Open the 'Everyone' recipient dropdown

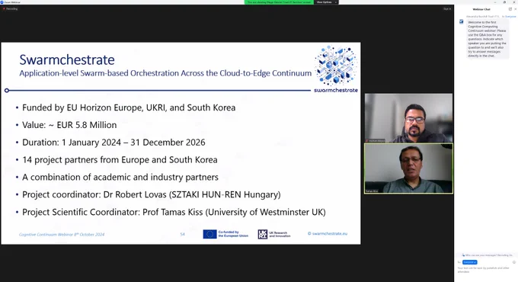[x=469, y=262]
